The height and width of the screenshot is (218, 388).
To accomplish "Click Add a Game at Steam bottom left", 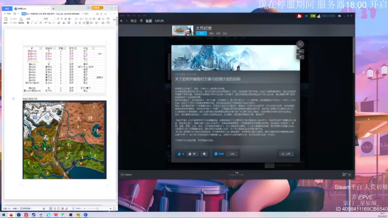I will point(127,175).
